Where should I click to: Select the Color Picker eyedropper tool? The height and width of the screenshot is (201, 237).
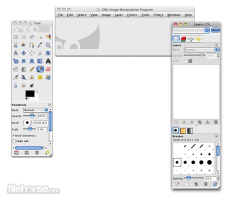click(40, 44)
